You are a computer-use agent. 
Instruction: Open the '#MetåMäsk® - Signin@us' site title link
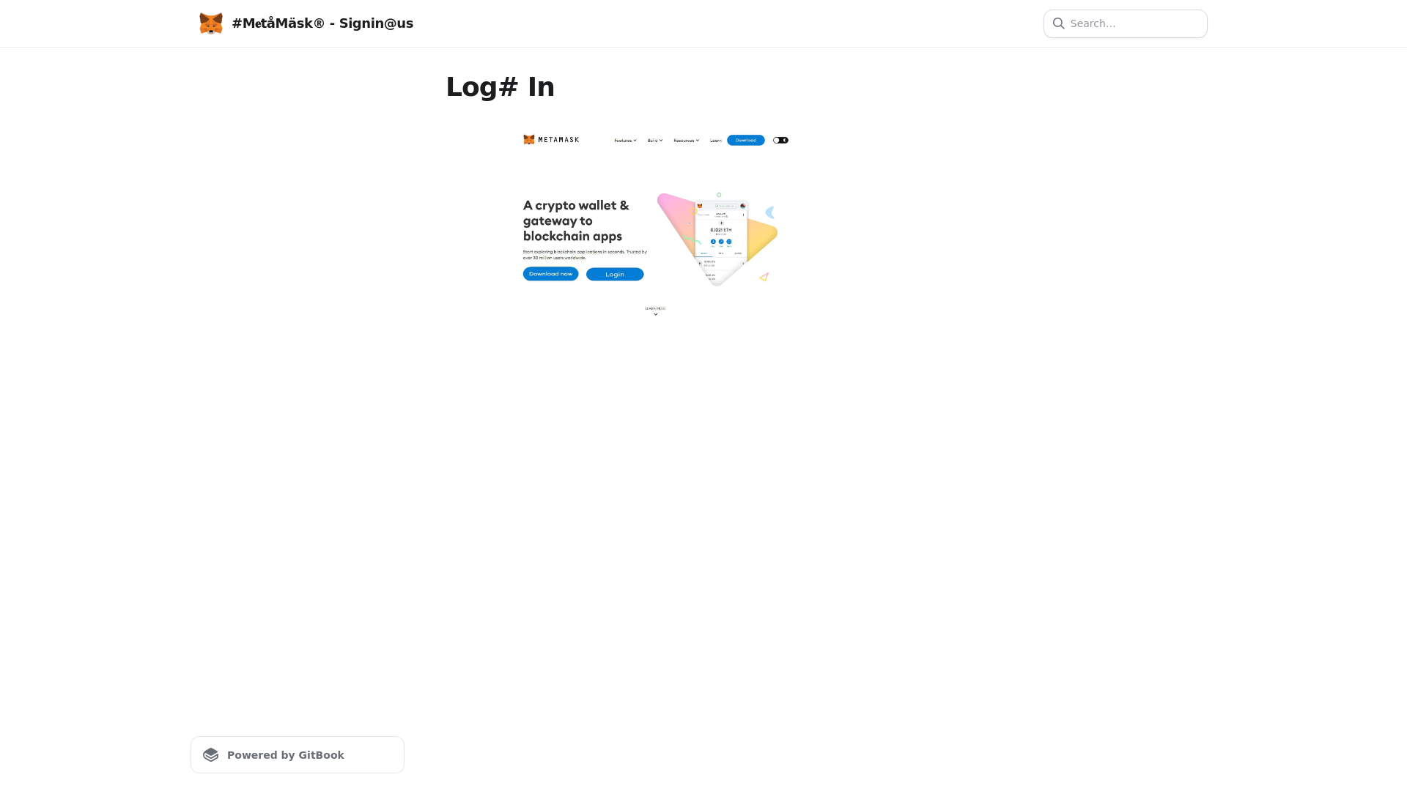(x=322, y=23)
